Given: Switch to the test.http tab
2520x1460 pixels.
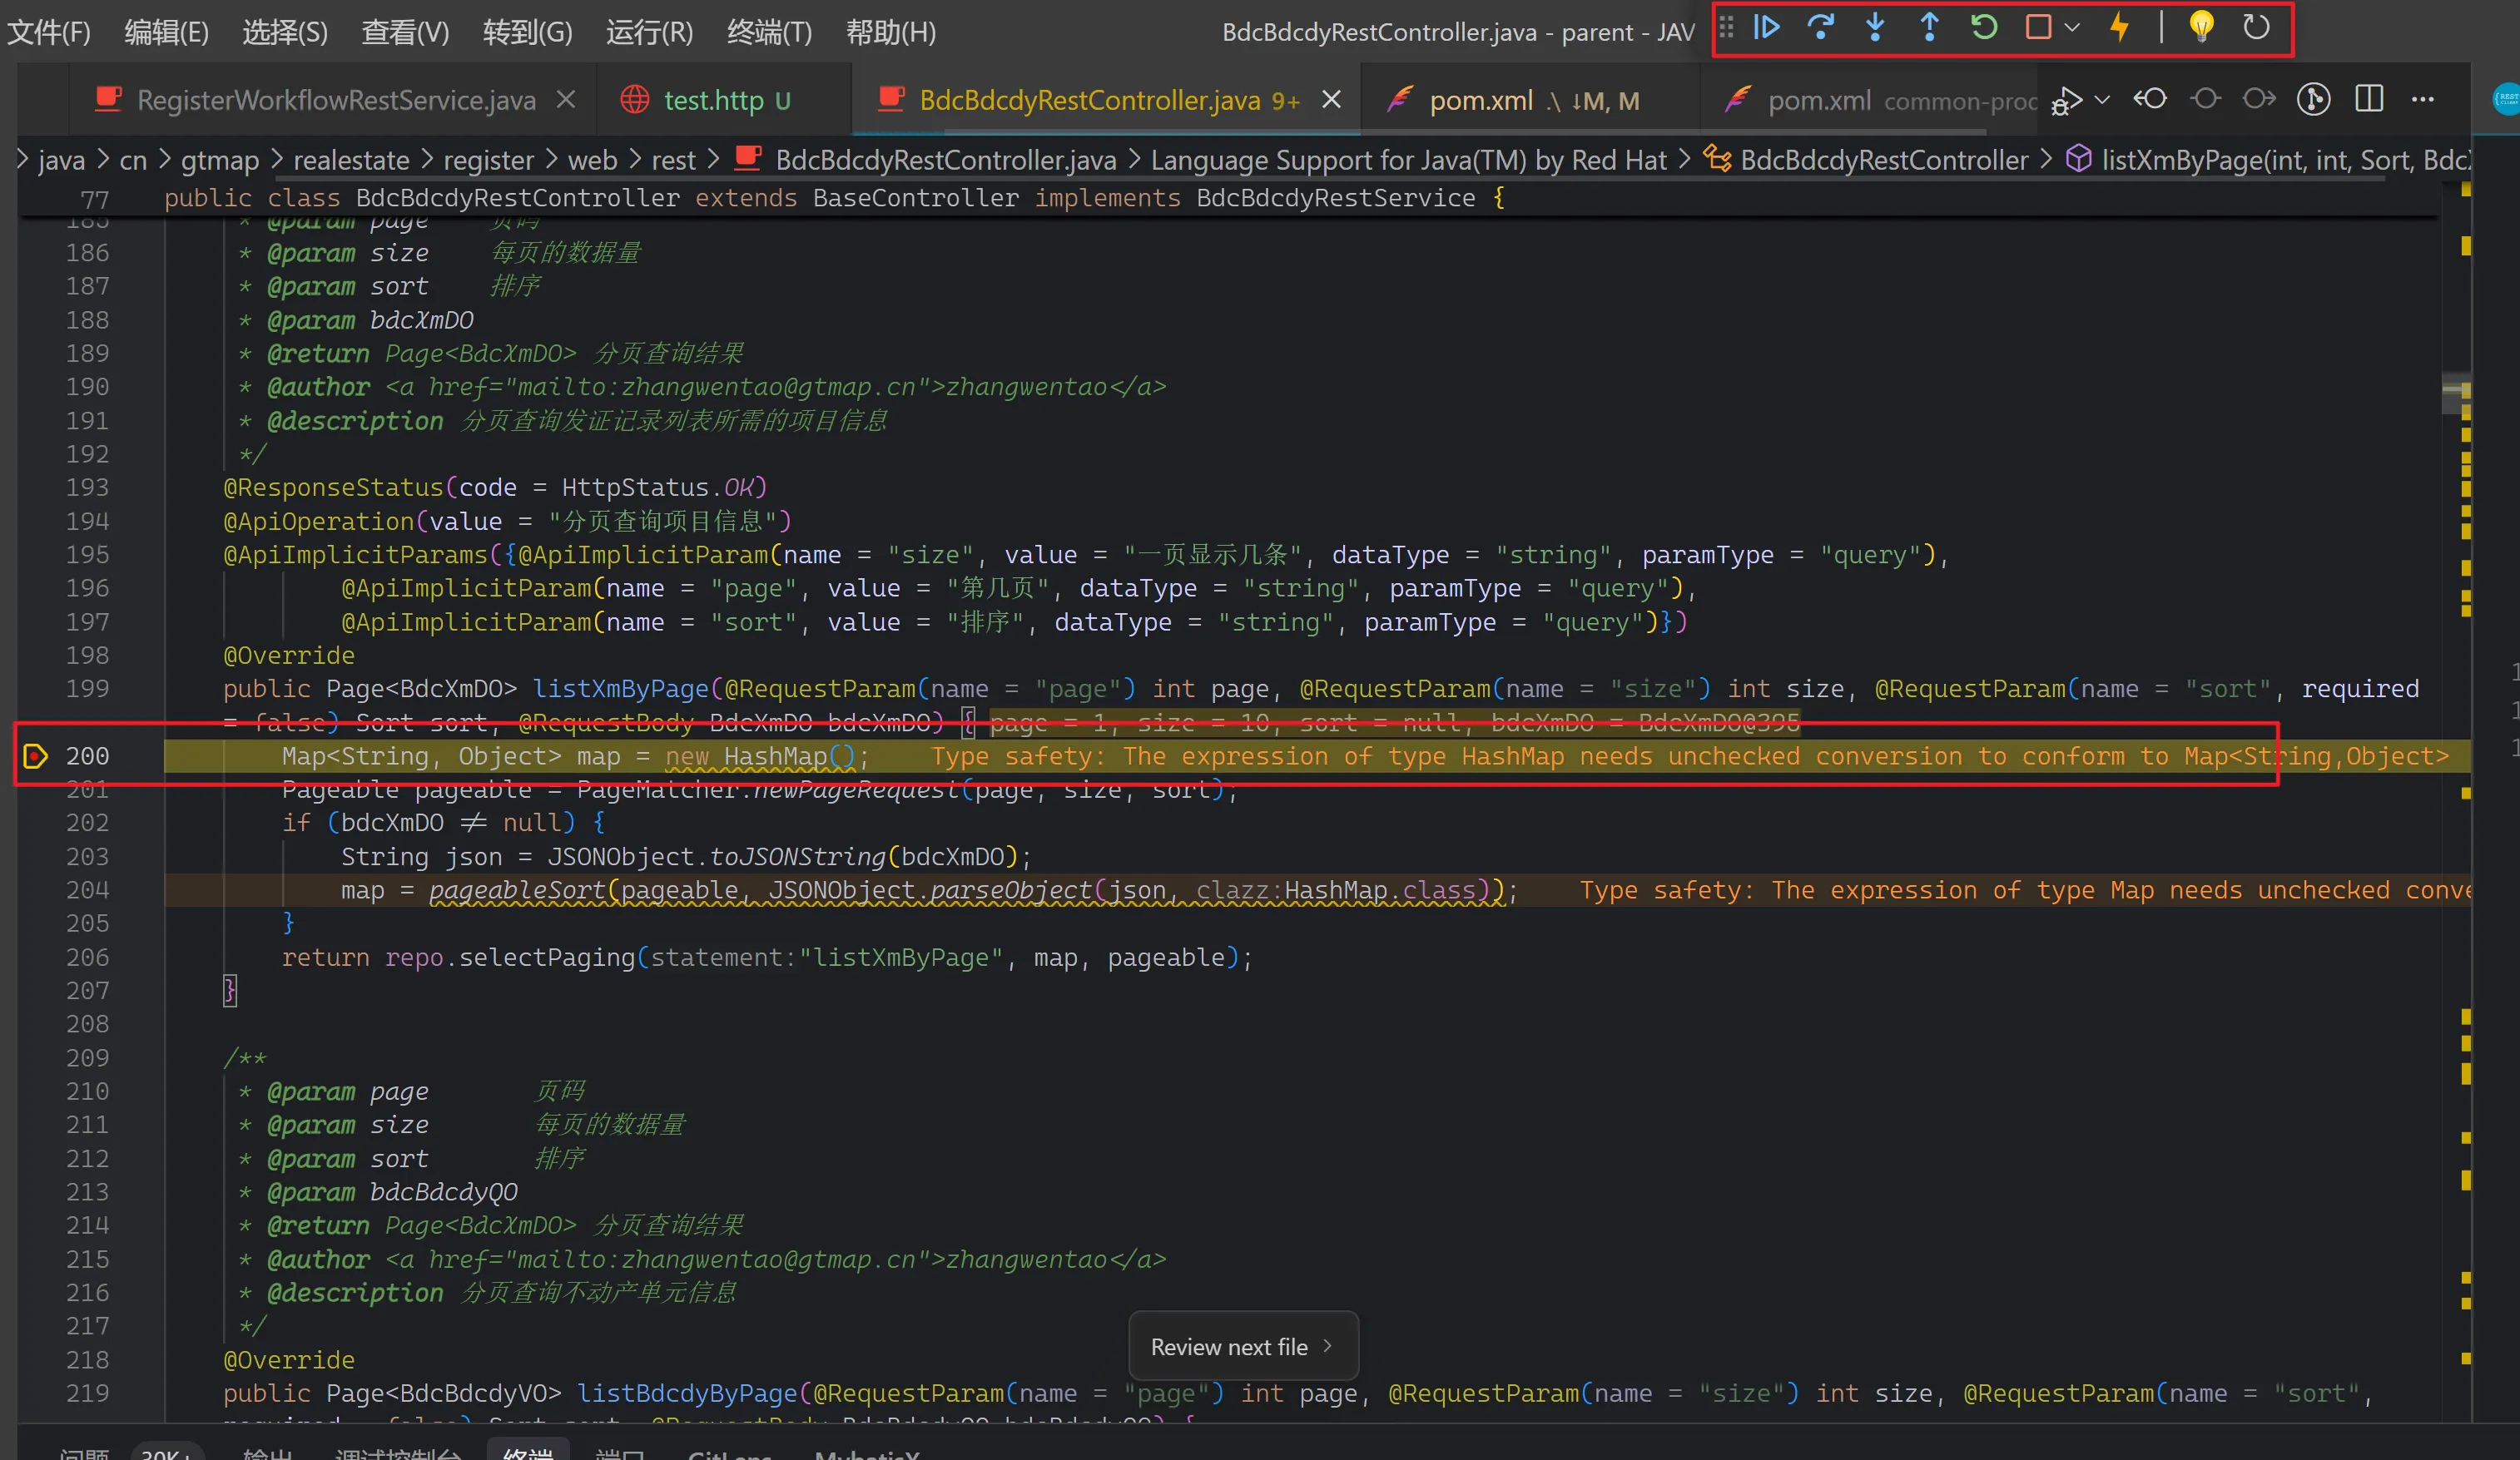Looking at the screenshot, I should 713,100.
